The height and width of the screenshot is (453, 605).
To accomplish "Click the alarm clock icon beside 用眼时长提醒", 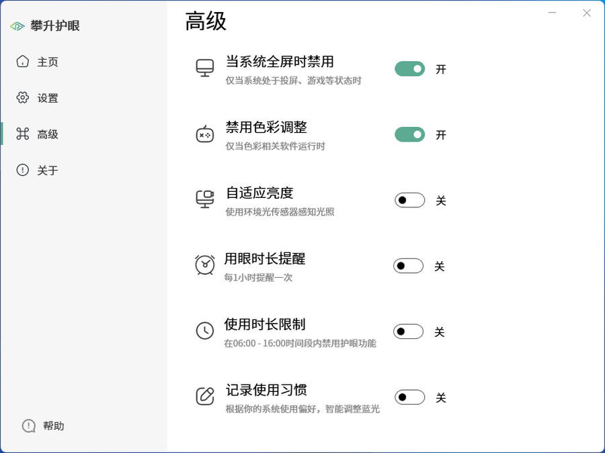I will [205, 265].
